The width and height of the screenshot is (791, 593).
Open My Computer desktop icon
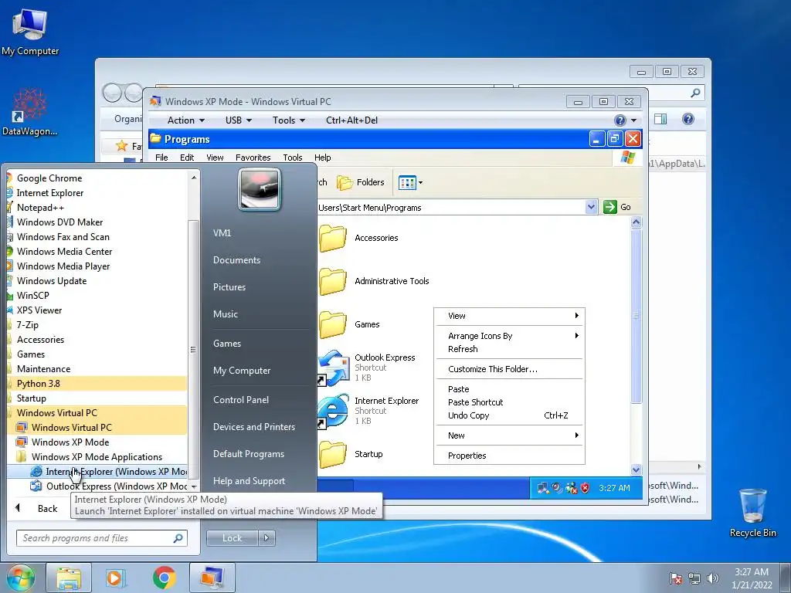[x=30, y=32]
